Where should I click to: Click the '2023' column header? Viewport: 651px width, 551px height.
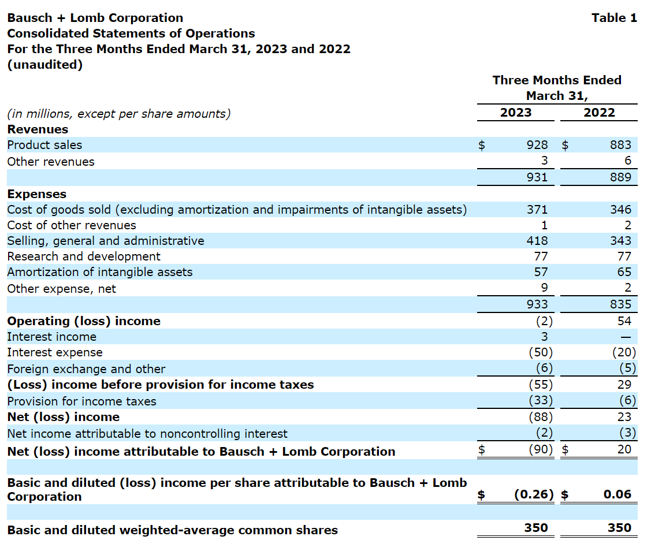pos(516,113)
